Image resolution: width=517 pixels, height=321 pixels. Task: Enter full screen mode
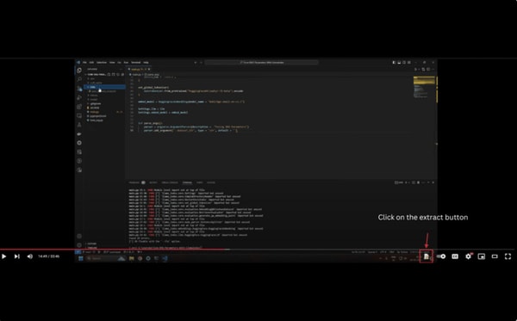click(x=508, y=256)
